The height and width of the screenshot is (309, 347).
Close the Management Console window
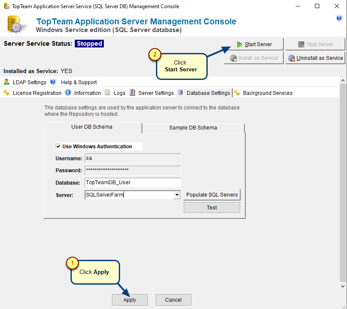[337, 6]
